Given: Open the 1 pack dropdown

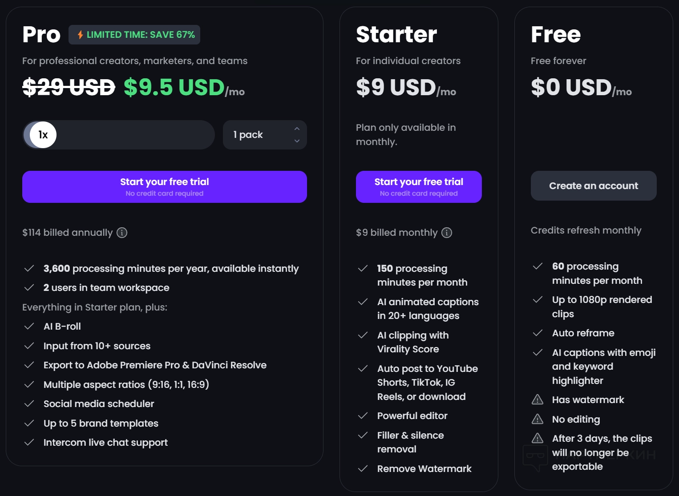Looking at the screenshot, I should 265,135.
